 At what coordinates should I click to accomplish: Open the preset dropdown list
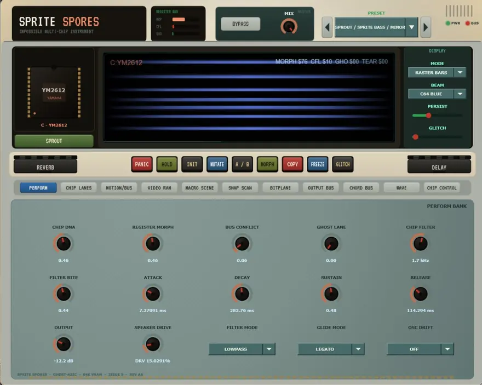[x=376, y=27]
